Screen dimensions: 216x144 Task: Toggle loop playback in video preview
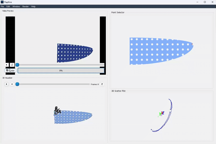tap(12, 65)
